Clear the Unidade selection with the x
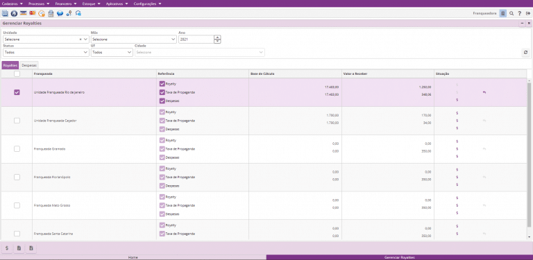 pos(81,40)
